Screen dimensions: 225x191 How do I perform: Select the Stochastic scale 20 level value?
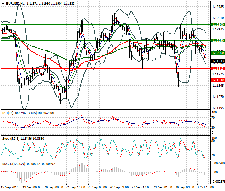213,155
